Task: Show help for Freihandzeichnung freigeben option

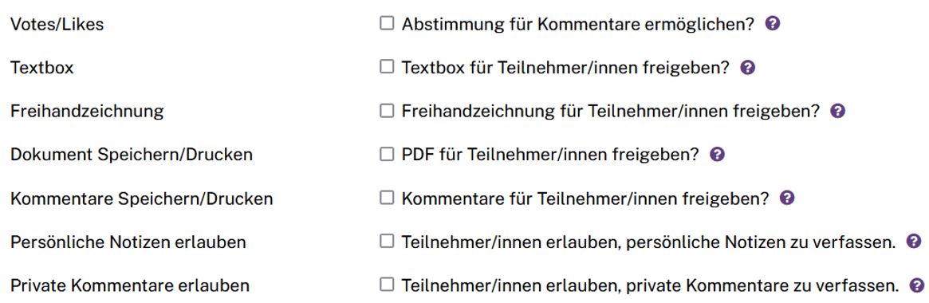Action: pyautogui.click(x=838, y=111)
